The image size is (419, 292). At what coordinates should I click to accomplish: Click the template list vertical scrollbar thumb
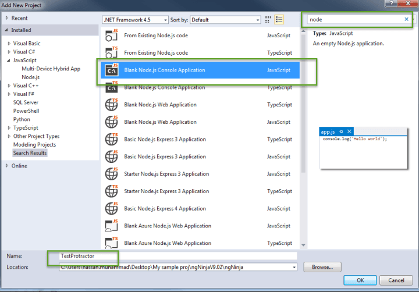(303, 103)
